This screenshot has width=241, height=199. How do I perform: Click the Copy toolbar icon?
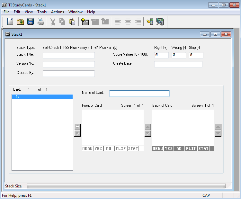point(62,22)
